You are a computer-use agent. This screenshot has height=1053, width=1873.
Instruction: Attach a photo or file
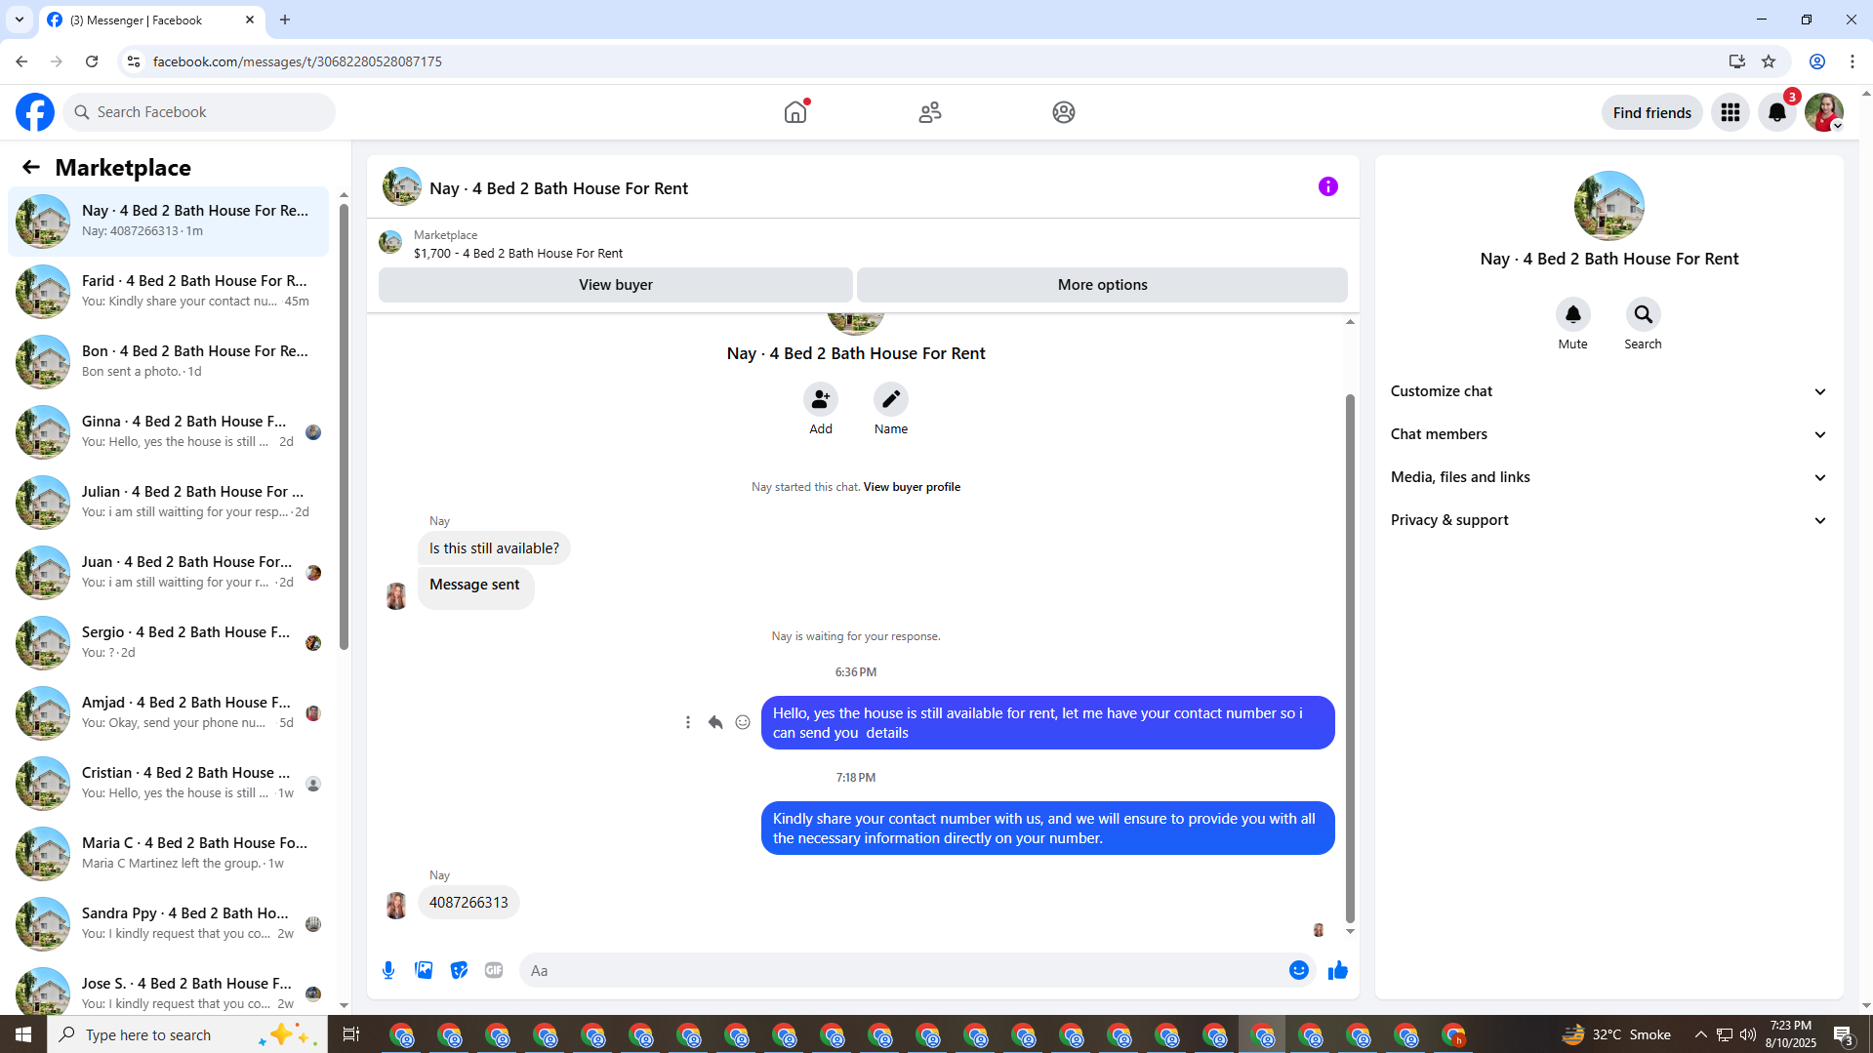(424, 970)
